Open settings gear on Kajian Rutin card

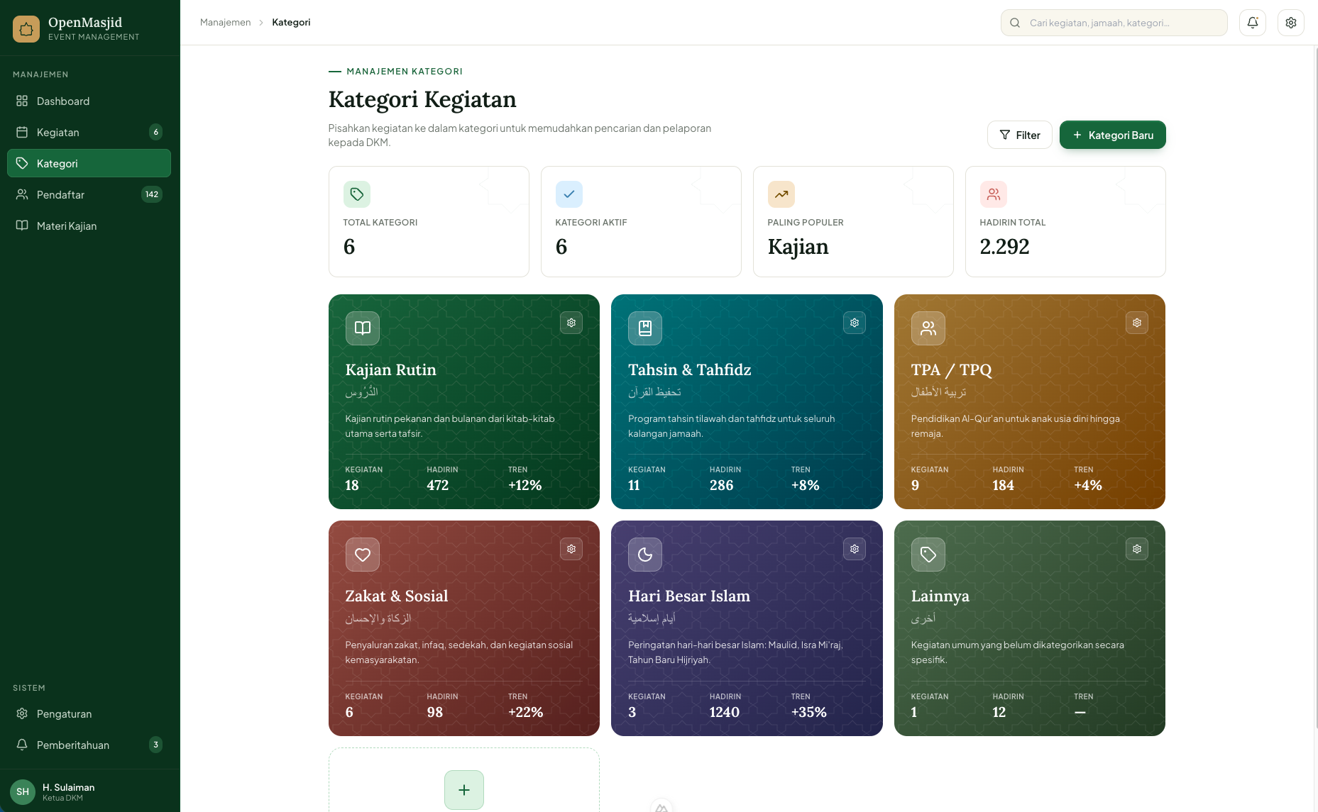pos(571,323)
